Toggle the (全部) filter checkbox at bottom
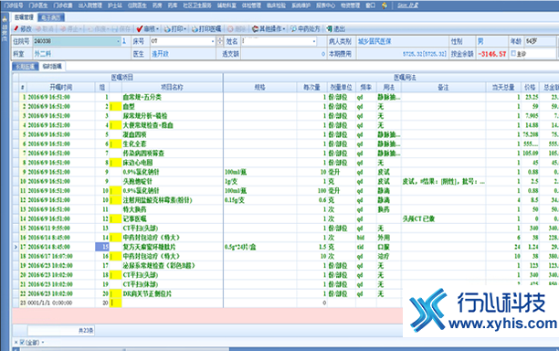 pyautogui.click(x=22, y=342)
